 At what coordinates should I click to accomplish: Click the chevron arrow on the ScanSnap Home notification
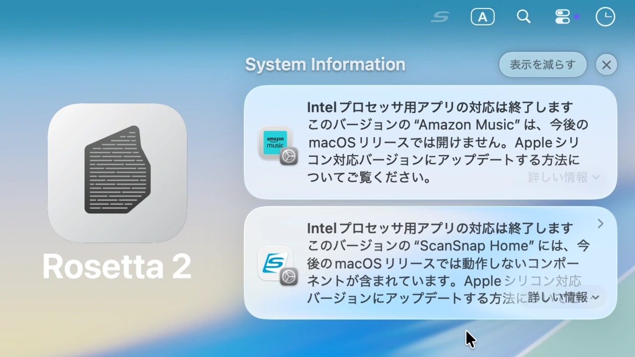tap(600, 224)
